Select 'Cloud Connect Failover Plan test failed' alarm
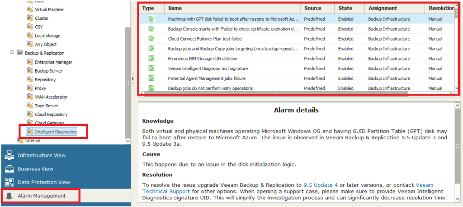 pyautogui.click(x=297, y=39)
